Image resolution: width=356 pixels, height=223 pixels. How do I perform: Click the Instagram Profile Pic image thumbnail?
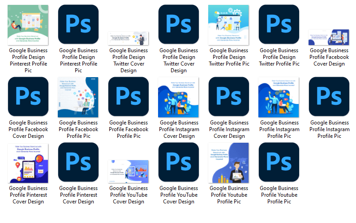pos(279,97)
